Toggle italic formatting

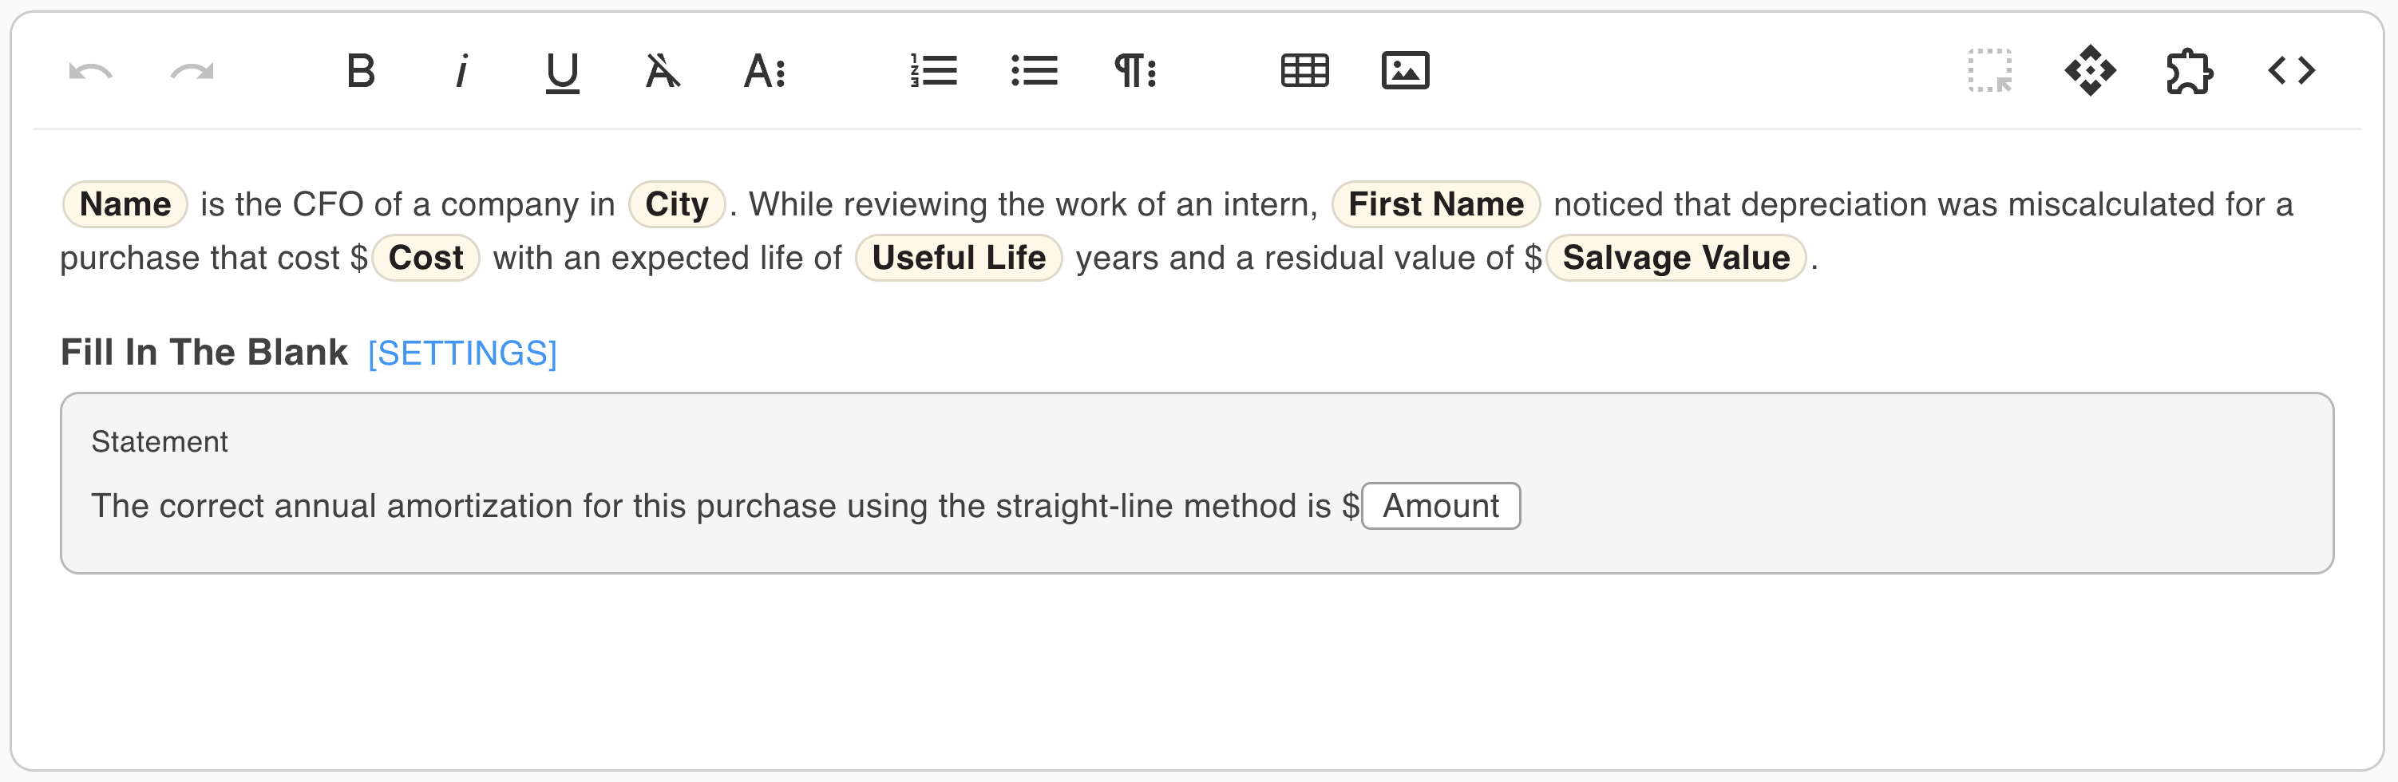coord(461,71)
